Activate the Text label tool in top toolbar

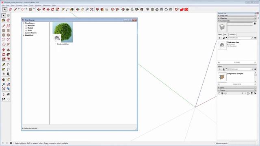pyautogui.click(x=68, y=9)
